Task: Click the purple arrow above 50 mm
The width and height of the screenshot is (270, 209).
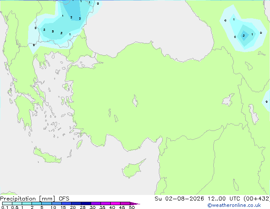Action: (x=135, y=203)
